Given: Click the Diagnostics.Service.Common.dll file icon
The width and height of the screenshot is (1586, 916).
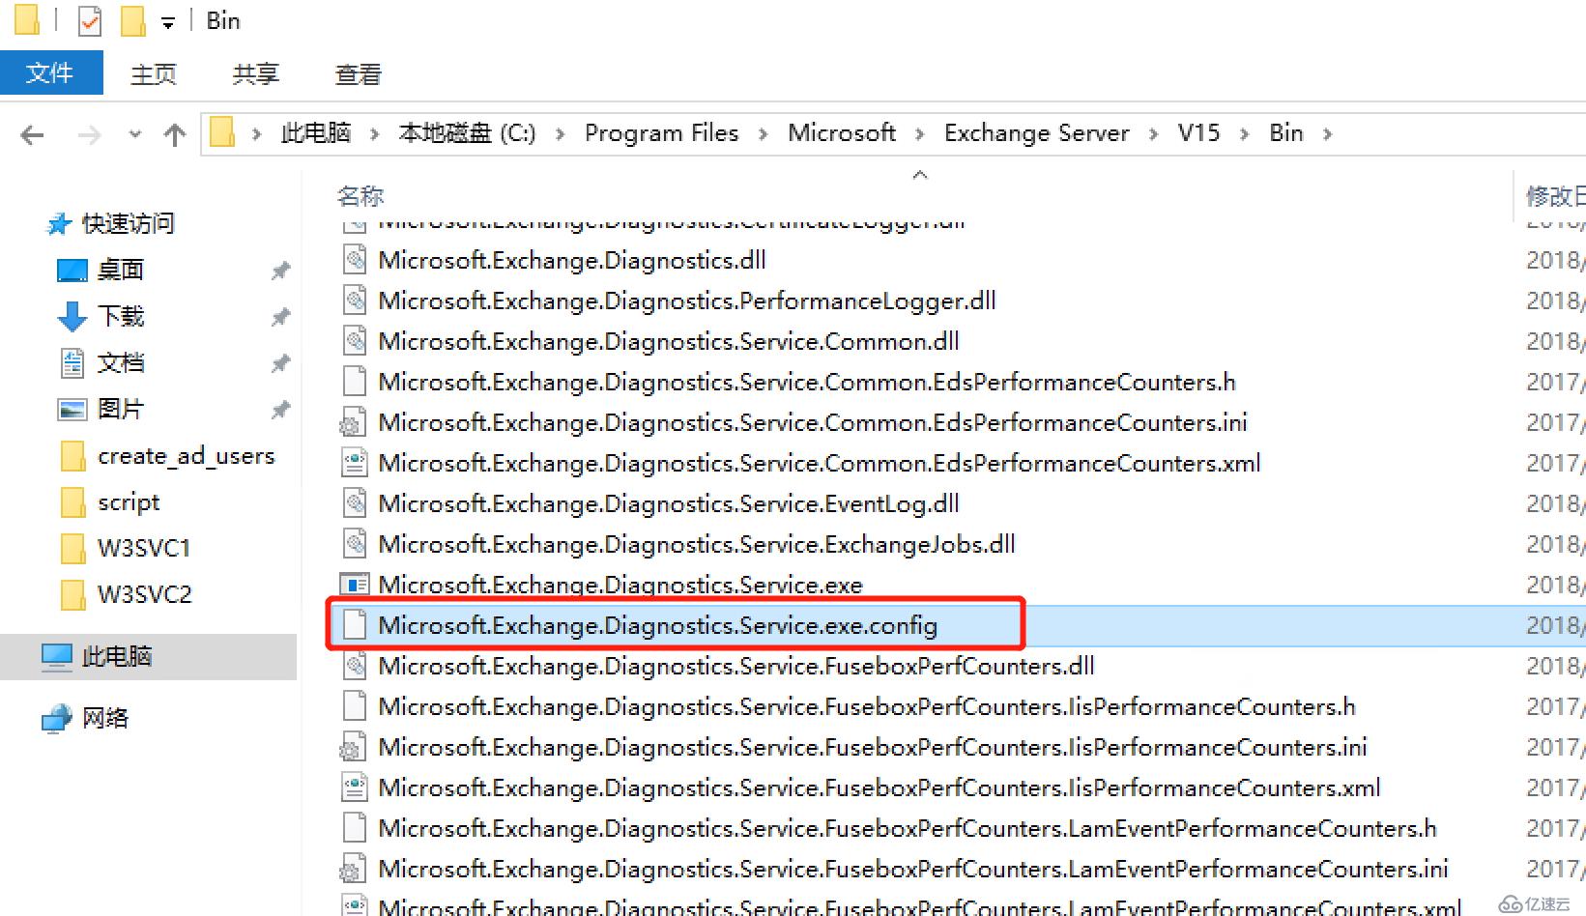Looking at the screenshot, I should point(355,340).
